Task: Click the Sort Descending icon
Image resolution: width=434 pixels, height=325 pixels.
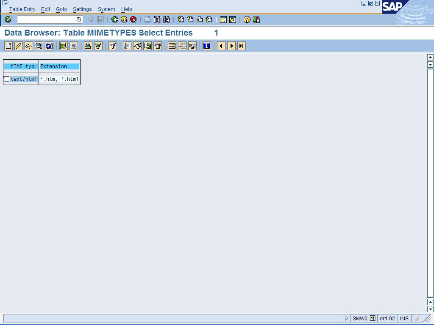Action: point(98,46)
